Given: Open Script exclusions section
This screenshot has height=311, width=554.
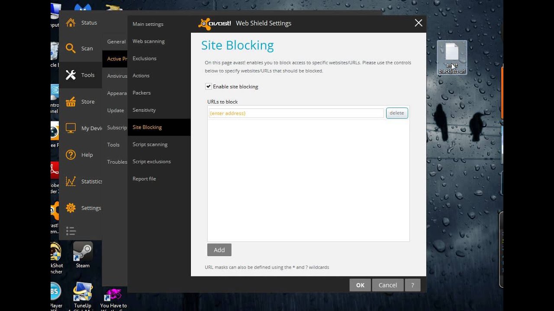Looking at the screenshot, I should 151,162.
